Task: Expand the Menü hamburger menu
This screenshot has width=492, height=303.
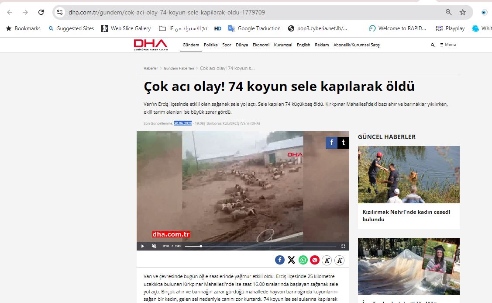Action: tap(448, 45)
